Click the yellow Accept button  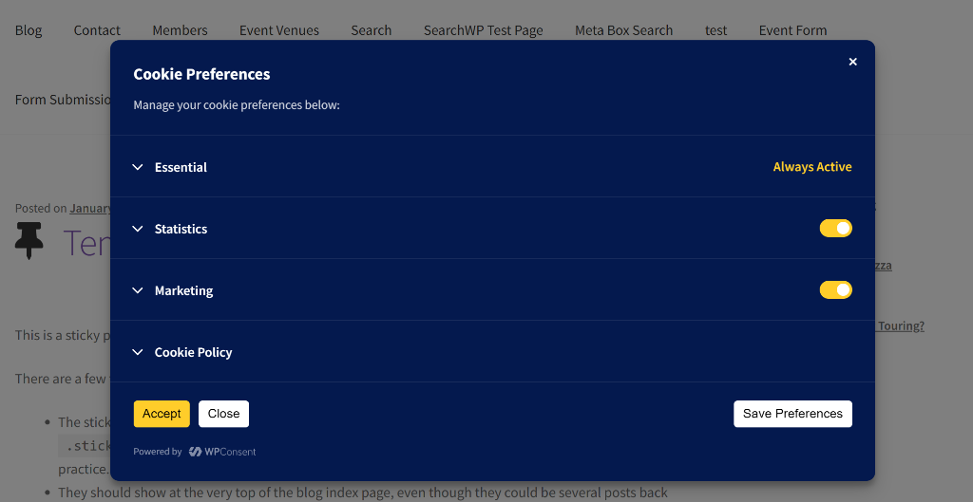162,414
